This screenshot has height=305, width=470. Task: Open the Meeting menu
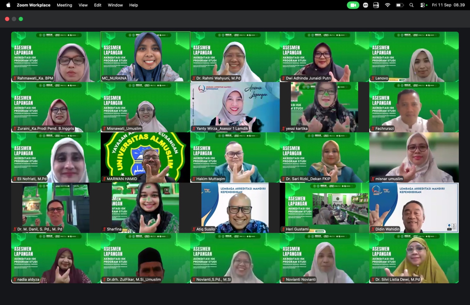(64, 5)
